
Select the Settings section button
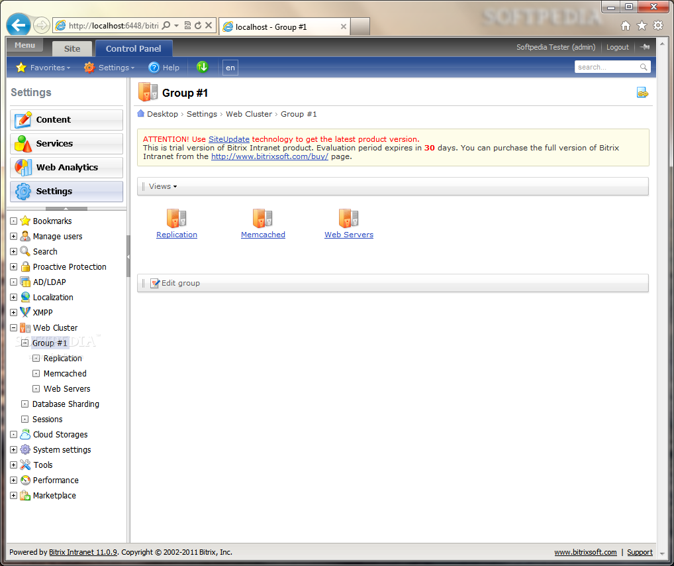(67, 191)
